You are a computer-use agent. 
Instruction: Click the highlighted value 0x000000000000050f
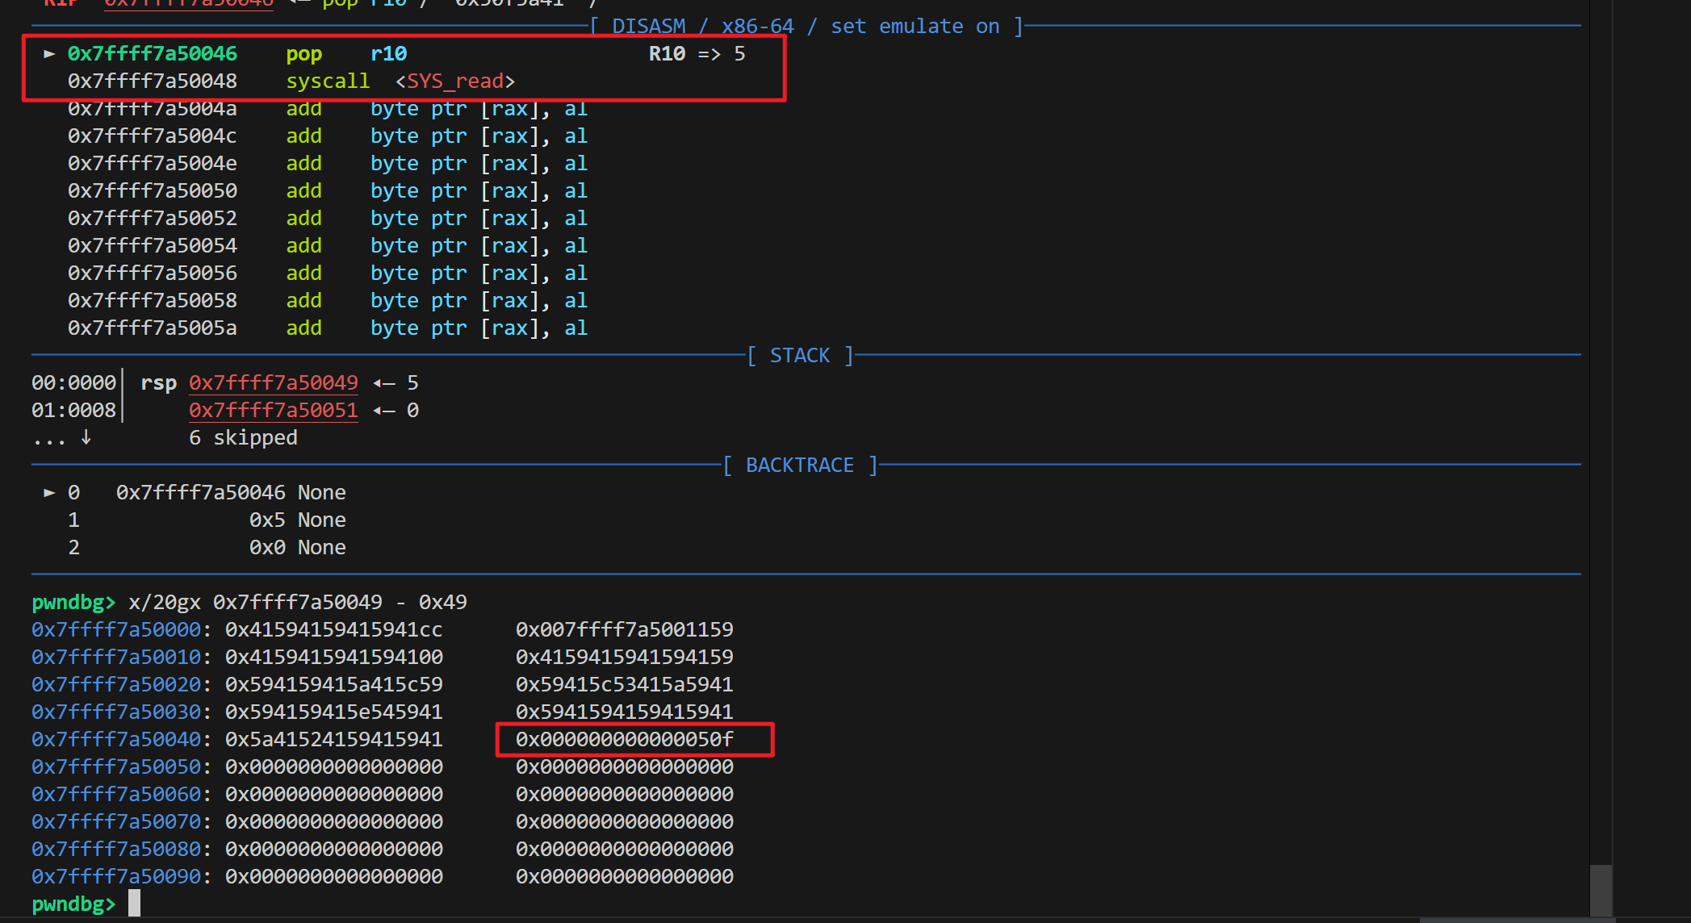[625, 740]
